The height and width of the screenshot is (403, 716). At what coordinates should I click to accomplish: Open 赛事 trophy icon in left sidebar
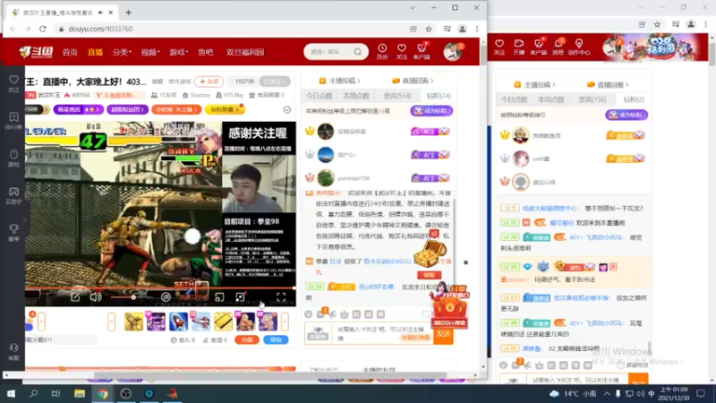click(x=13, y=233)
